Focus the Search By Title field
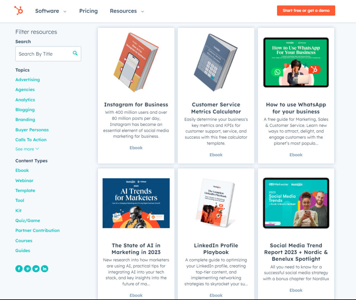The image size is (356, 300). (x=48, y=54)
